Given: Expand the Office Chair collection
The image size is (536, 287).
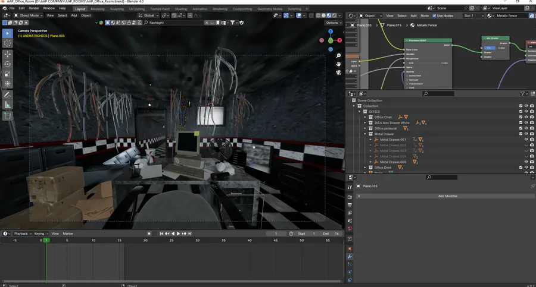Looking at the screenshot, I should (365, 117).
